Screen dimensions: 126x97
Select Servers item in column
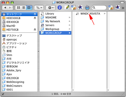(x=55, y=25)
